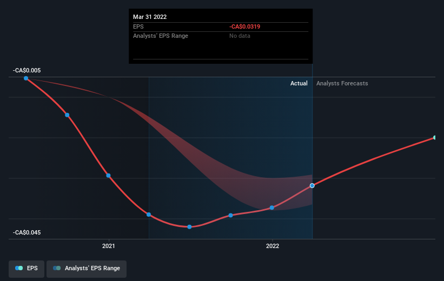This screenshot has width=444, height=281.
Task: Click the 2022 axis label
Action: tap(273, 246)
